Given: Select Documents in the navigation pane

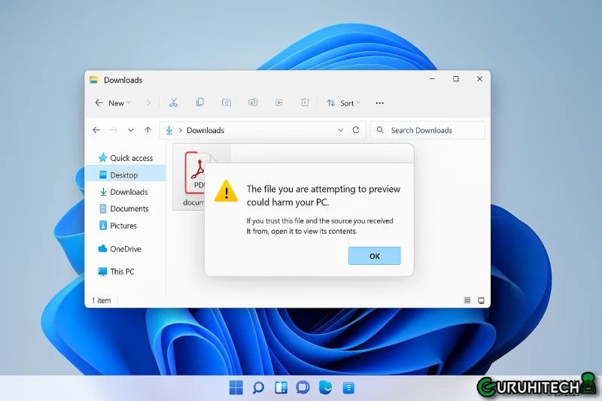Looking at the screenshot, I should tap(129, 208).
